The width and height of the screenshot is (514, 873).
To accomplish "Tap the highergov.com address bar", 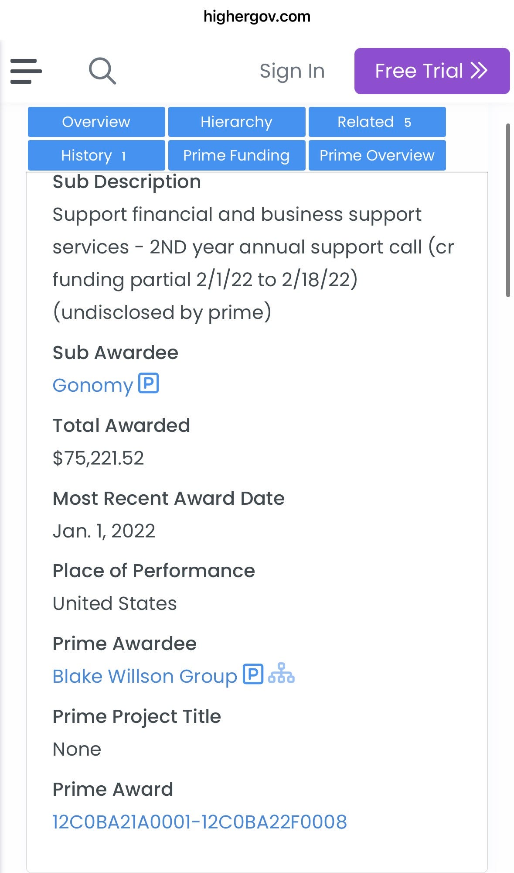I will click(x=257, y=17).
